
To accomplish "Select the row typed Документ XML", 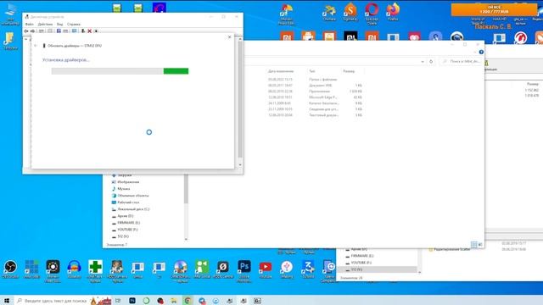I will 315,86.
